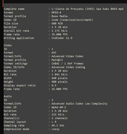Viewport: 127px width, 134px height.
Task: Select the 4:3 display aspect ratio value
Action: 54,85
